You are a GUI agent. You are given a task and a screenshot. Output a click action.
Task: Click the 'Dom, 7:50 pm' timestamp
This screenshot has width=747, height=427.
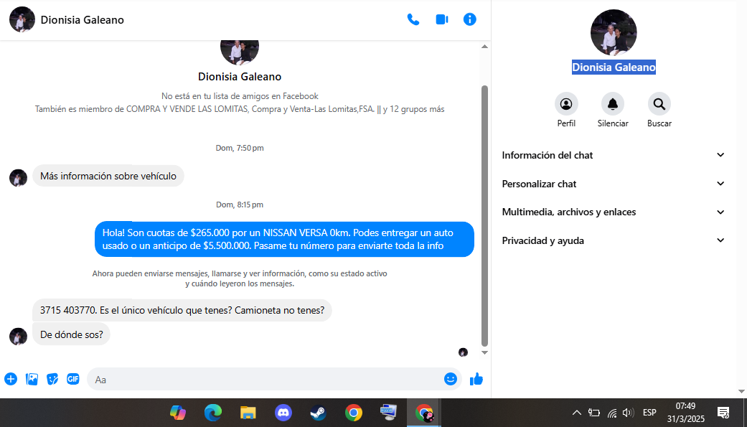click(x=240, y=149)
